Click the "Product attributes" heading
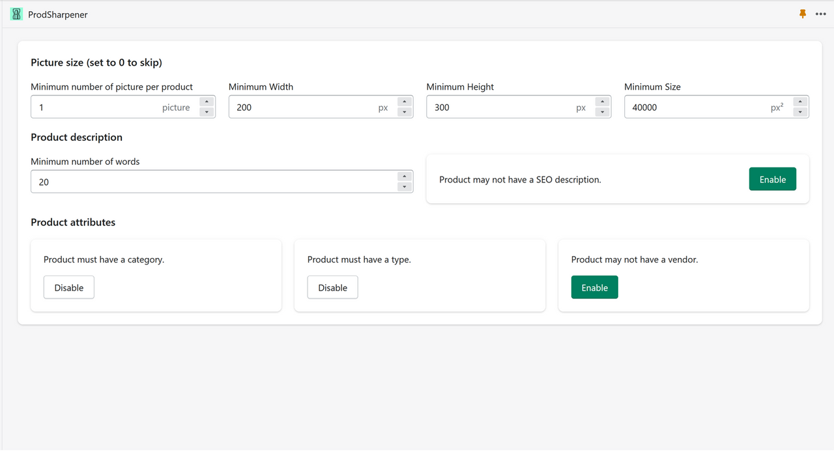Image resolution: width=834 pixels, height=469 pixels. point(73,222)
